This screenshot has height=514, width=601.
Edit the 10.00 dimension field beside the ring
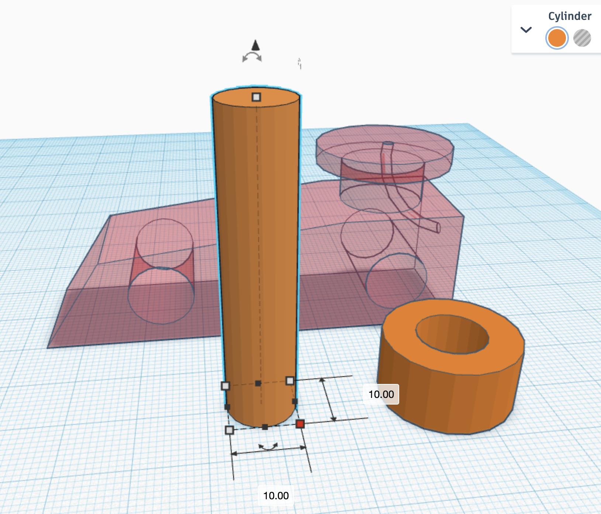click(381, 394)
